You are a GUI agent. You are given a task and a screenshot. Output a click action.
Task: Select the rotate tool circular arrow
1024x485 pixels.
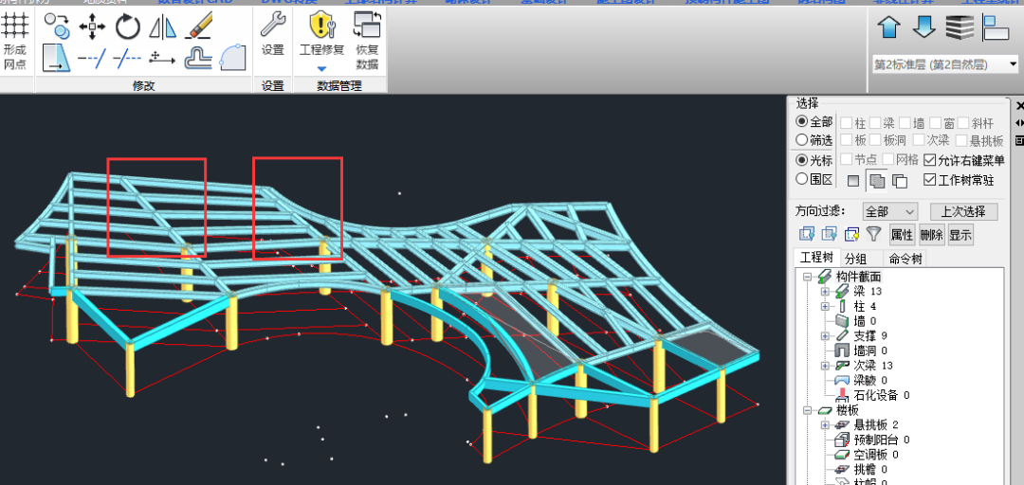tap(128, 27)
